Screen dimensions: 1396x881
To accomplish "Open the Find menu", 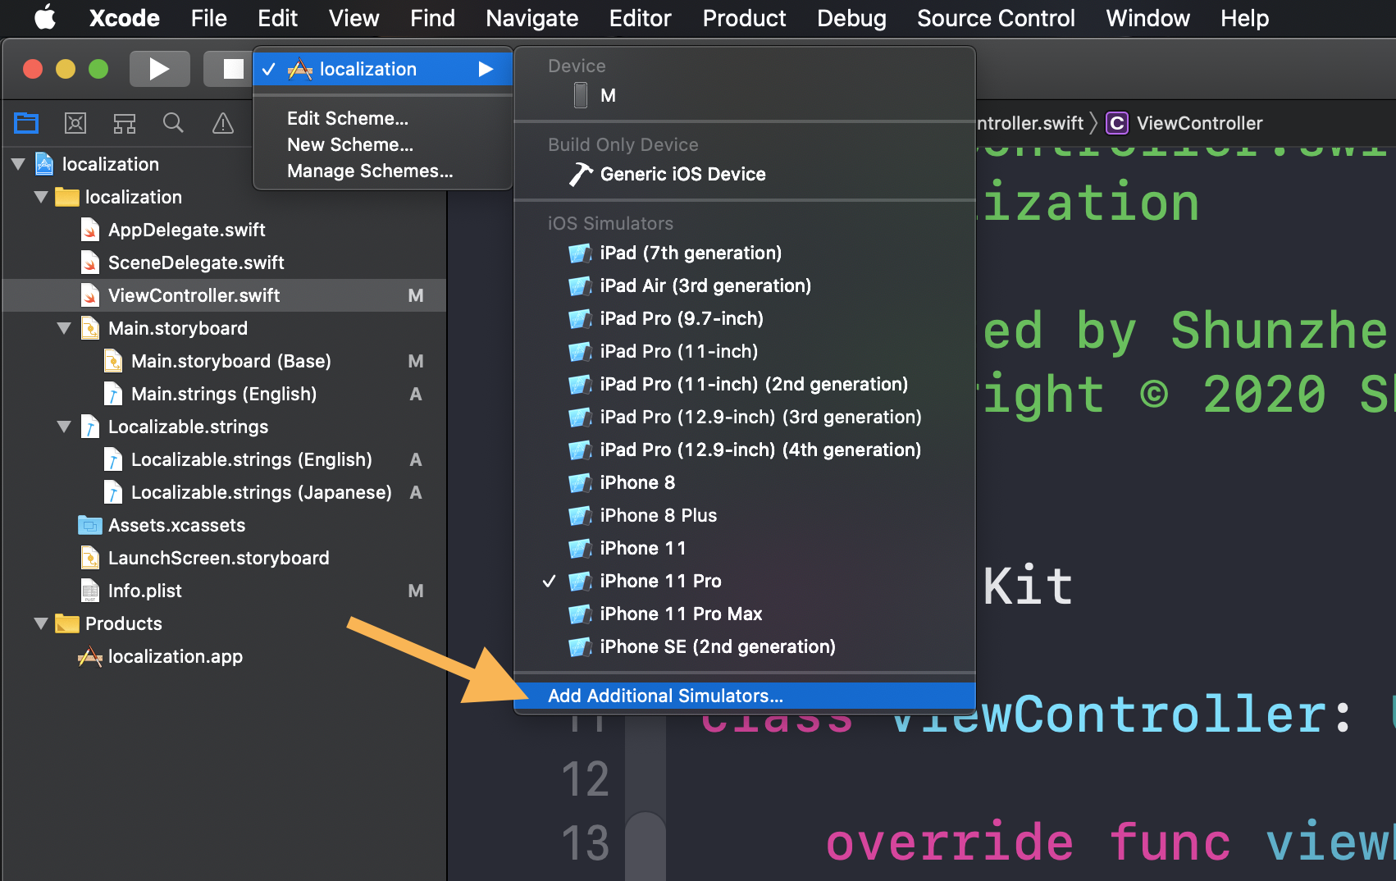I will tap(432, 17).
